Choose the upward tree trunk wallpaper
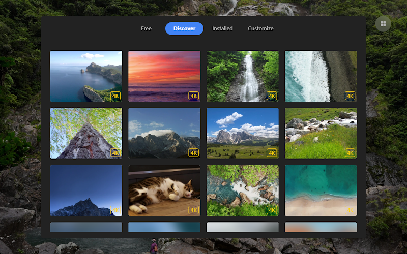407x254 pixels. point(86,133)
